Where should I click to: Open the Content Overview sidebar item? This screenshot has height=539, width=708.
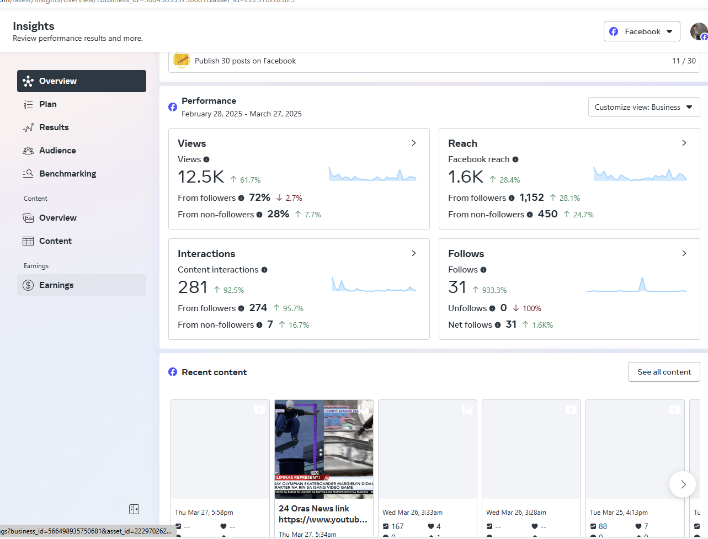(82, 218)
